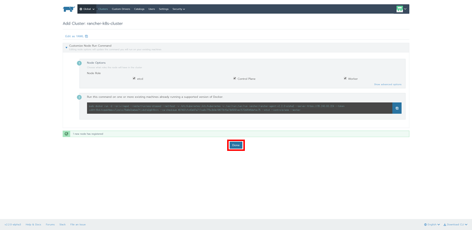Screen dimensions: 472x230
Task: Click the v2.2.0-alpha3 version link
Action: pos(13,225)
